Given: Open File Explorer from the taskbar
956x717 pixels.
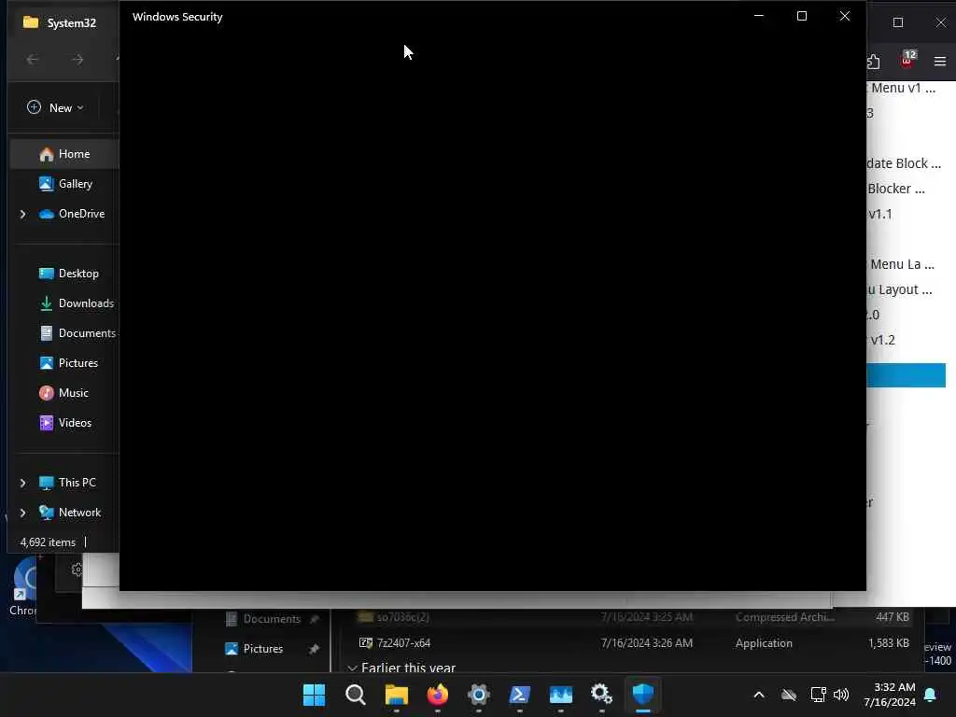Looking at the screenshot, I should point(396,695).
